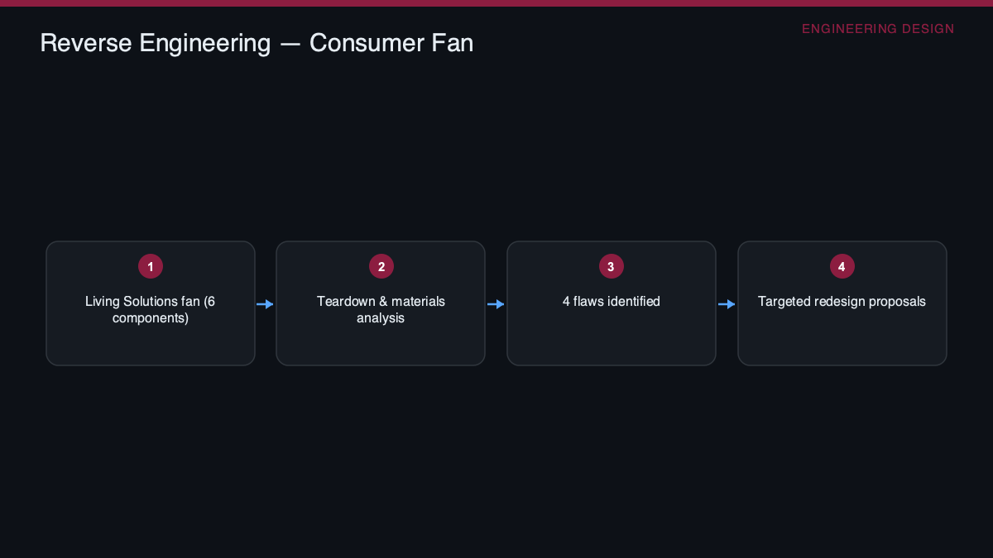The width and height of the screenshot is (993, 558).
Task: Click the "ENGINEERING DESIGN" header label
Action: tap(878, 29)
